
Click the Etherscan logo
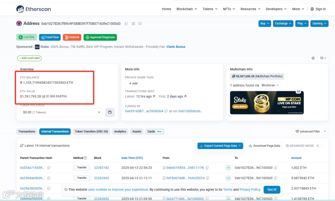pyautogui.click(x=33, y=9)
